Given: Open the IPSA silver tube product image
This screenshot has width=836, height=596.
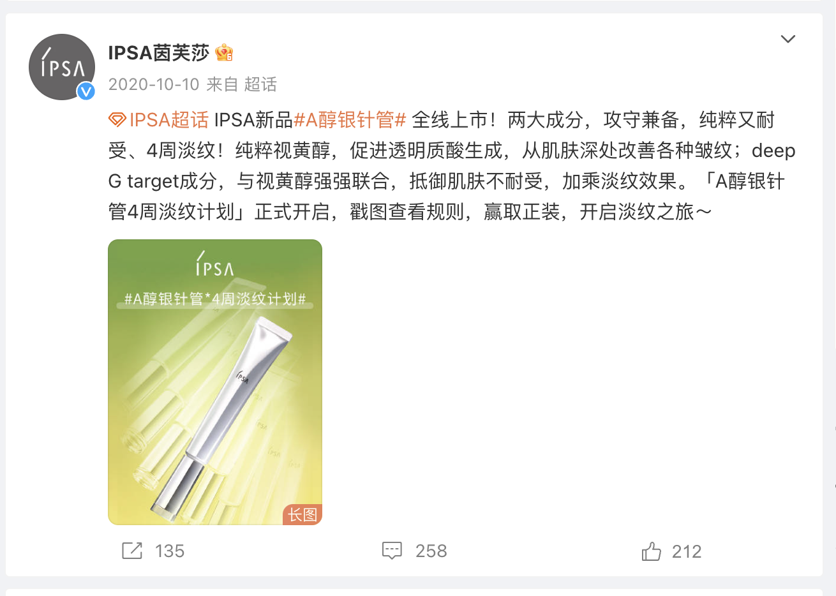Looking at the screenshot, I should tap(215, 382).
